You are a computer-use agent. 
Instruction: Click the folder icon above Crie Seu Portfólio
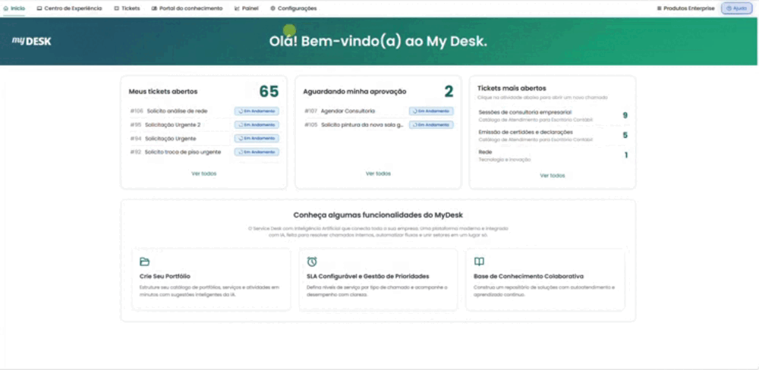(x=144, y=262)
